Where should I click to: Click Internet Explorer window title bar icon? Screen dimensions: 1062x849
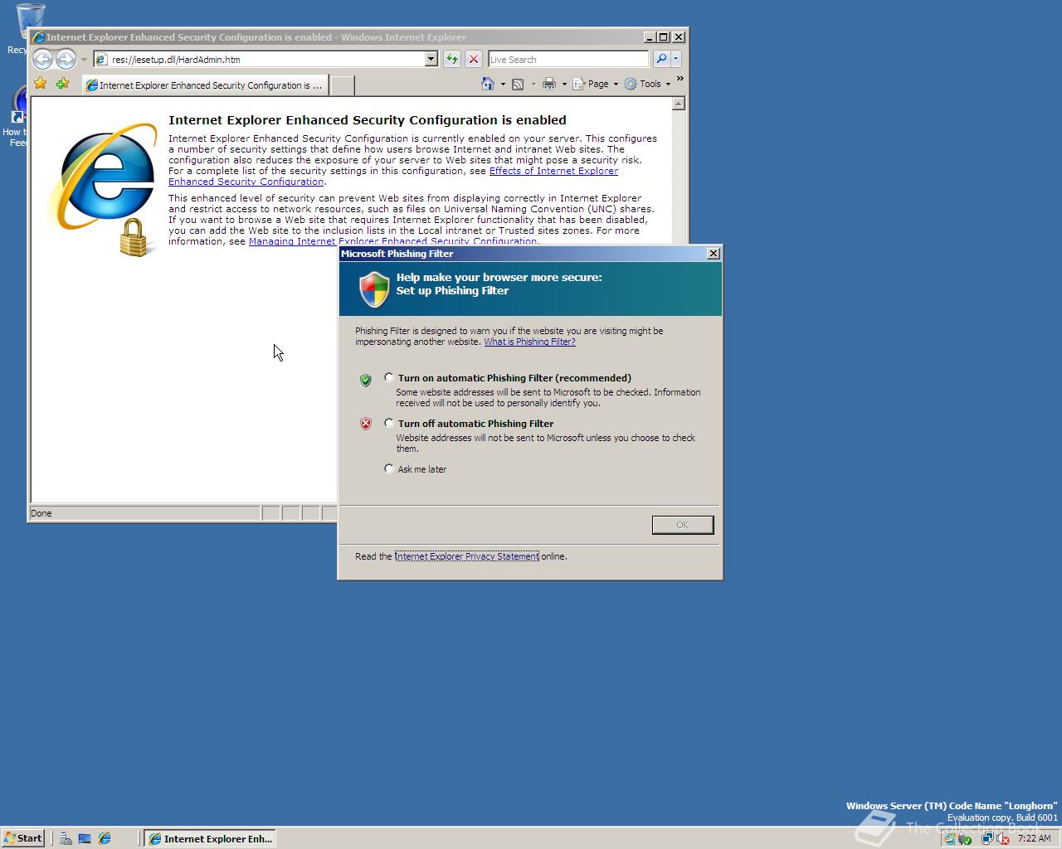[x=38, y=37]
